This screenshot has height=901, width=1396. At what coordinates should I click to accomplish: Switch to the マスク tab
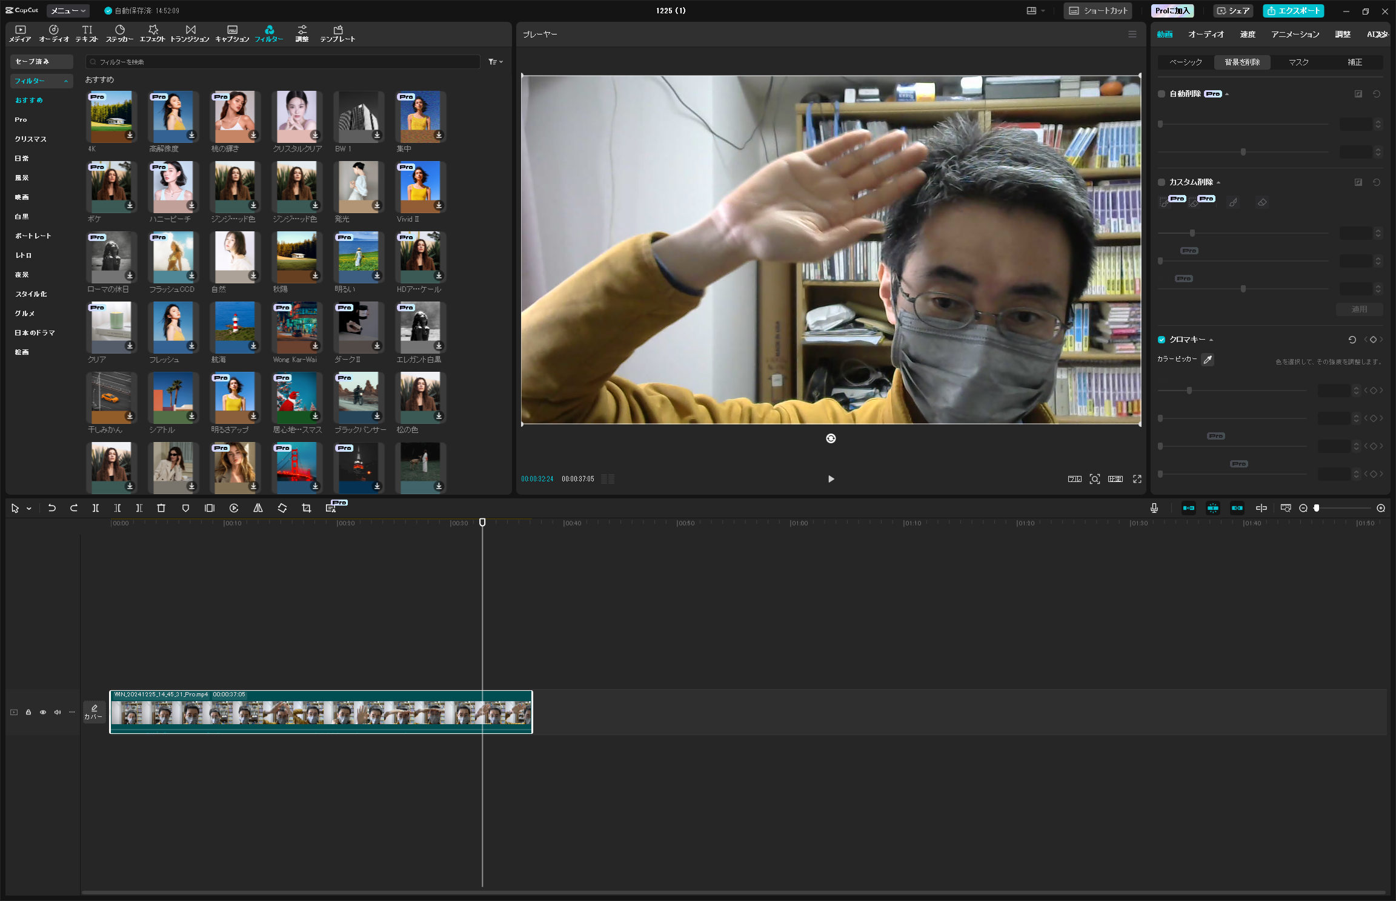coord(1298,62)
